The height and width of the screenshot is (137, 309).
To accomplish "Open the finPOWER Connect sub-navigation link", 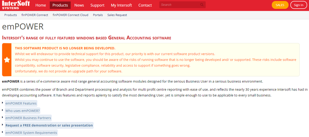I will (x=35, y=15).
